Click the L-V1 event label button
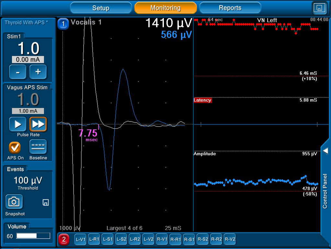Image resolution: width=331 pixels, height=249 pixels. pyautogui.click(x=81, y=240)
